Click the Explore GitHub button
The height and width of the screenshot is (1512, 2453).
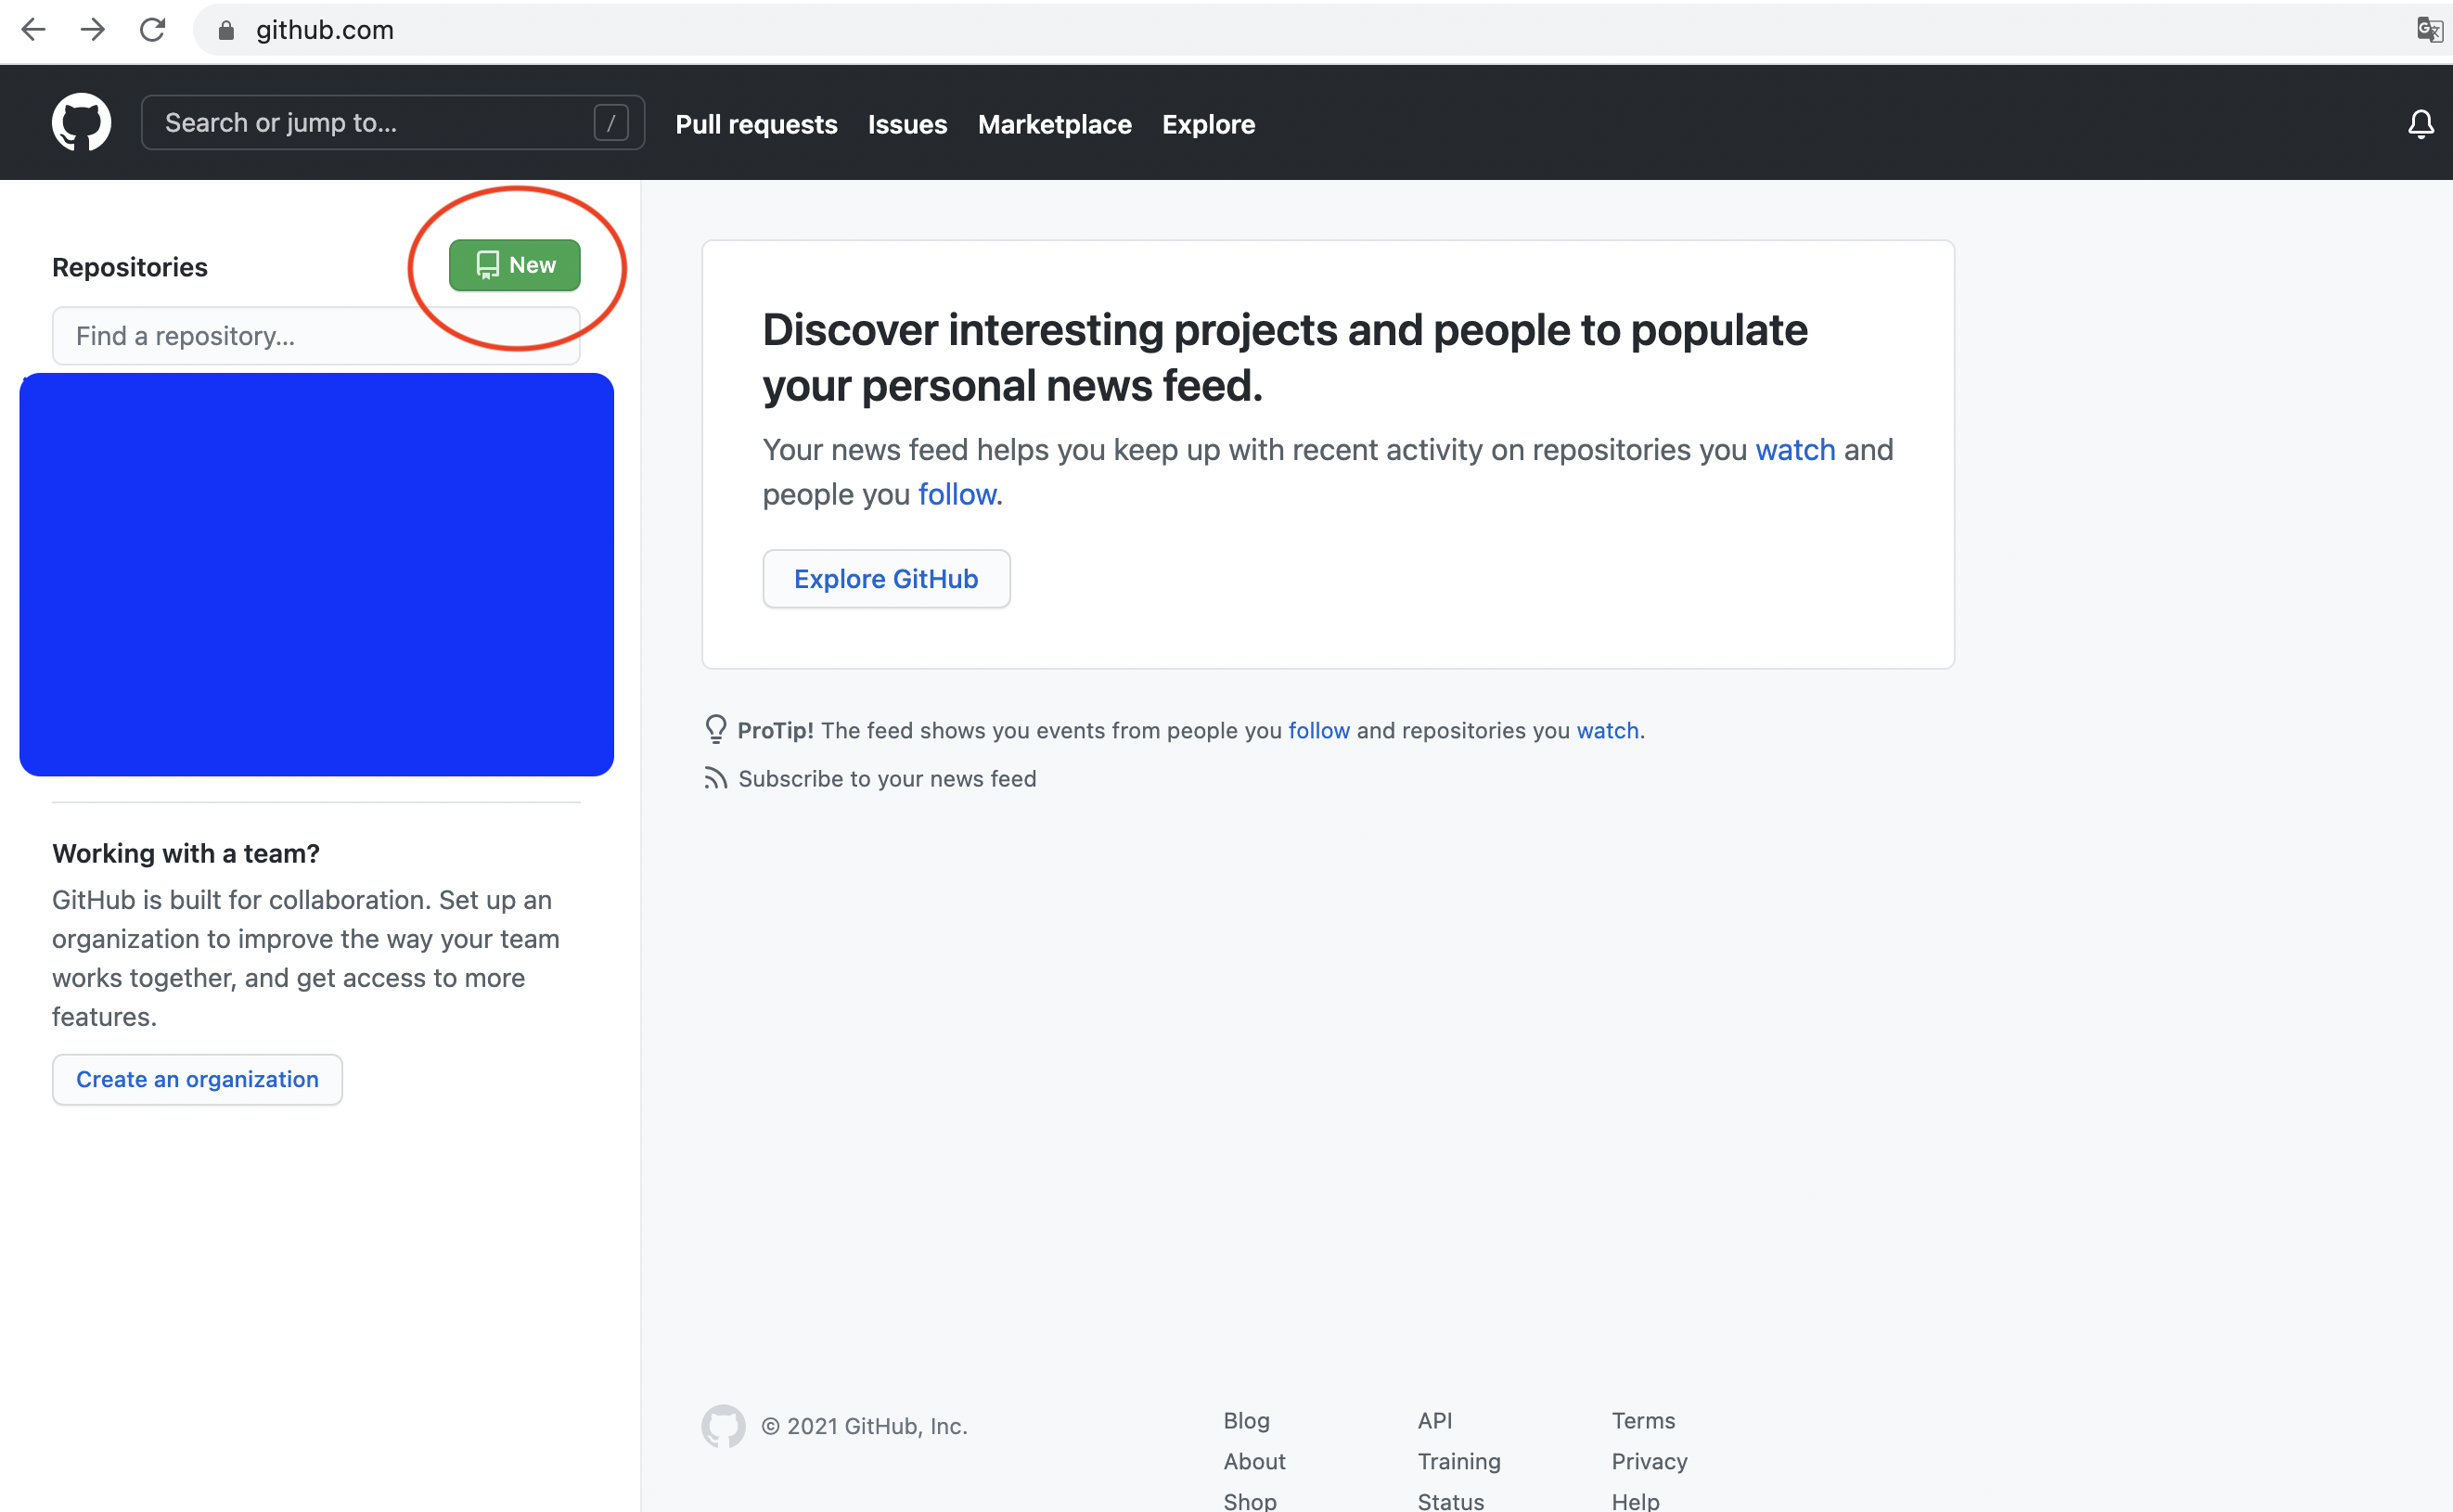[886, 578]
